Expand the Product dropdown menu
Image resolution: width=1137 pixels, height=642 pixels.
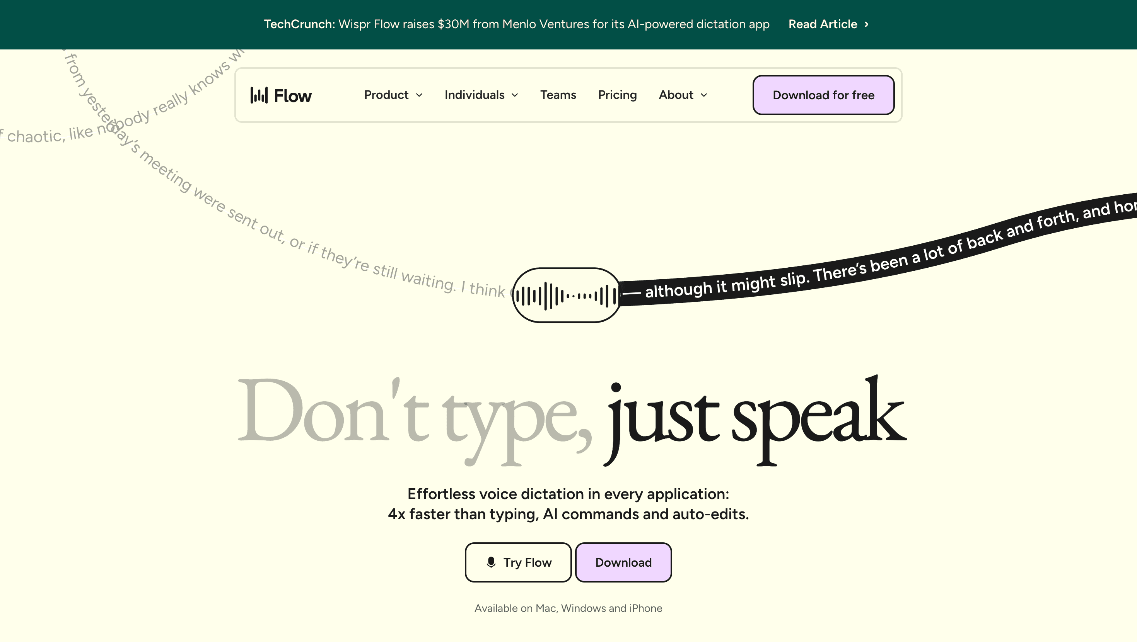point(393,95)
